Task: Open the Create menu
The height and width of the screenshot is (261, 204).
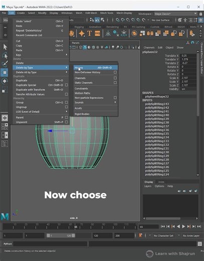Action: 21,13
